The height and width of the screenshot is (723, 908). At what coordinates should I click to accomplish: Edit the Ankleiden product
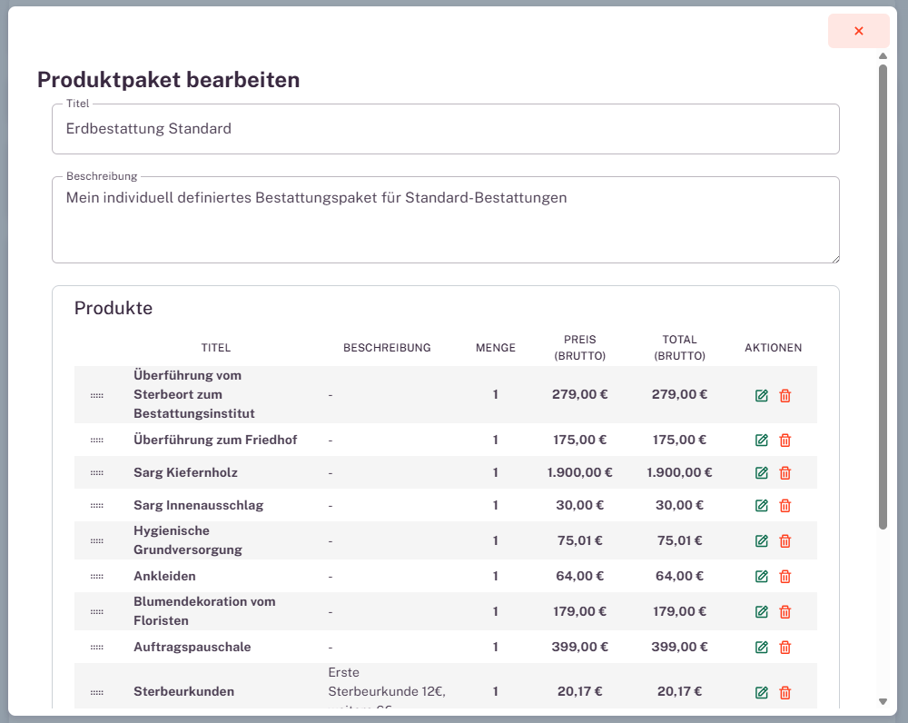coord(763,576)
